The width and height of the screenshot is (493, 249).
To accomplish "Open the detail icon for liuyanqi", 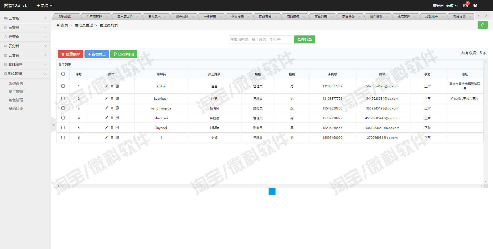I will click(117, 127).
